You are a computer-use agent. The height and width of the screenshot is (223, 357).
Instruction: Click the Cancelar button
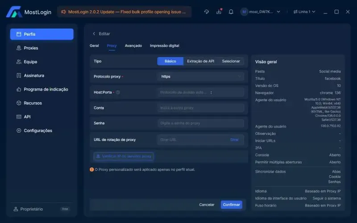pyautogui.click(x=207, y=205)
